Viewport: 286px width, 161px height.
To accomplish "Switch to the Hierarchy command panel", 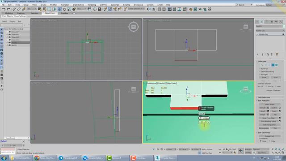I will pos(267,21).
